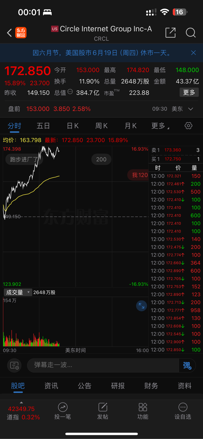203x439 pixels.
Task: Open the search magnifier icon
Action: click(x=191, y=33)
